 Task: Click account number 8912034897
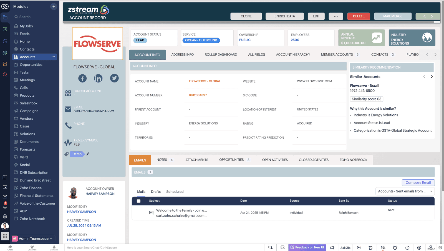tap(198, 95)
